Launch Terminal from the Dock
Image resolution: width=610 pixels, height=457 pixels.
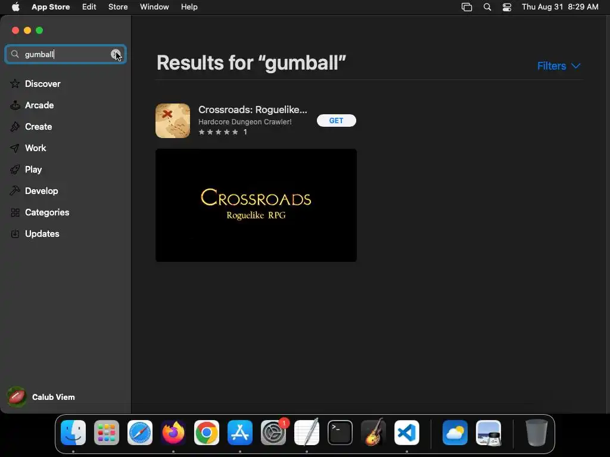[x=340, y=433]
